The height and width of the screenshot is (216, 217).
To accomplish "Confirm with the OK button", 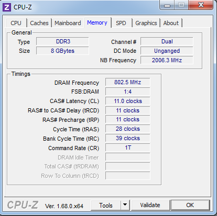I will point(190,205).
